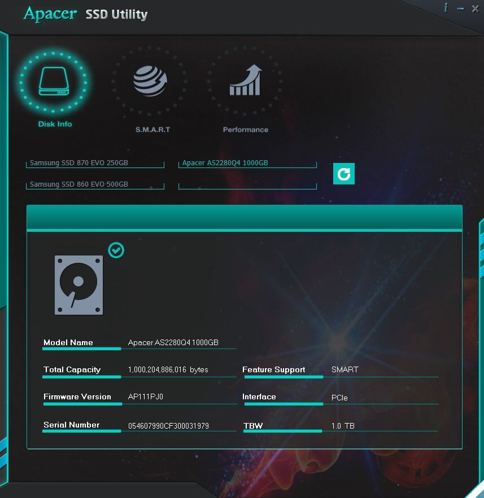484x498 pixels.
Task: Click the drive health checkmark icon
Action: tap(116, 250)
